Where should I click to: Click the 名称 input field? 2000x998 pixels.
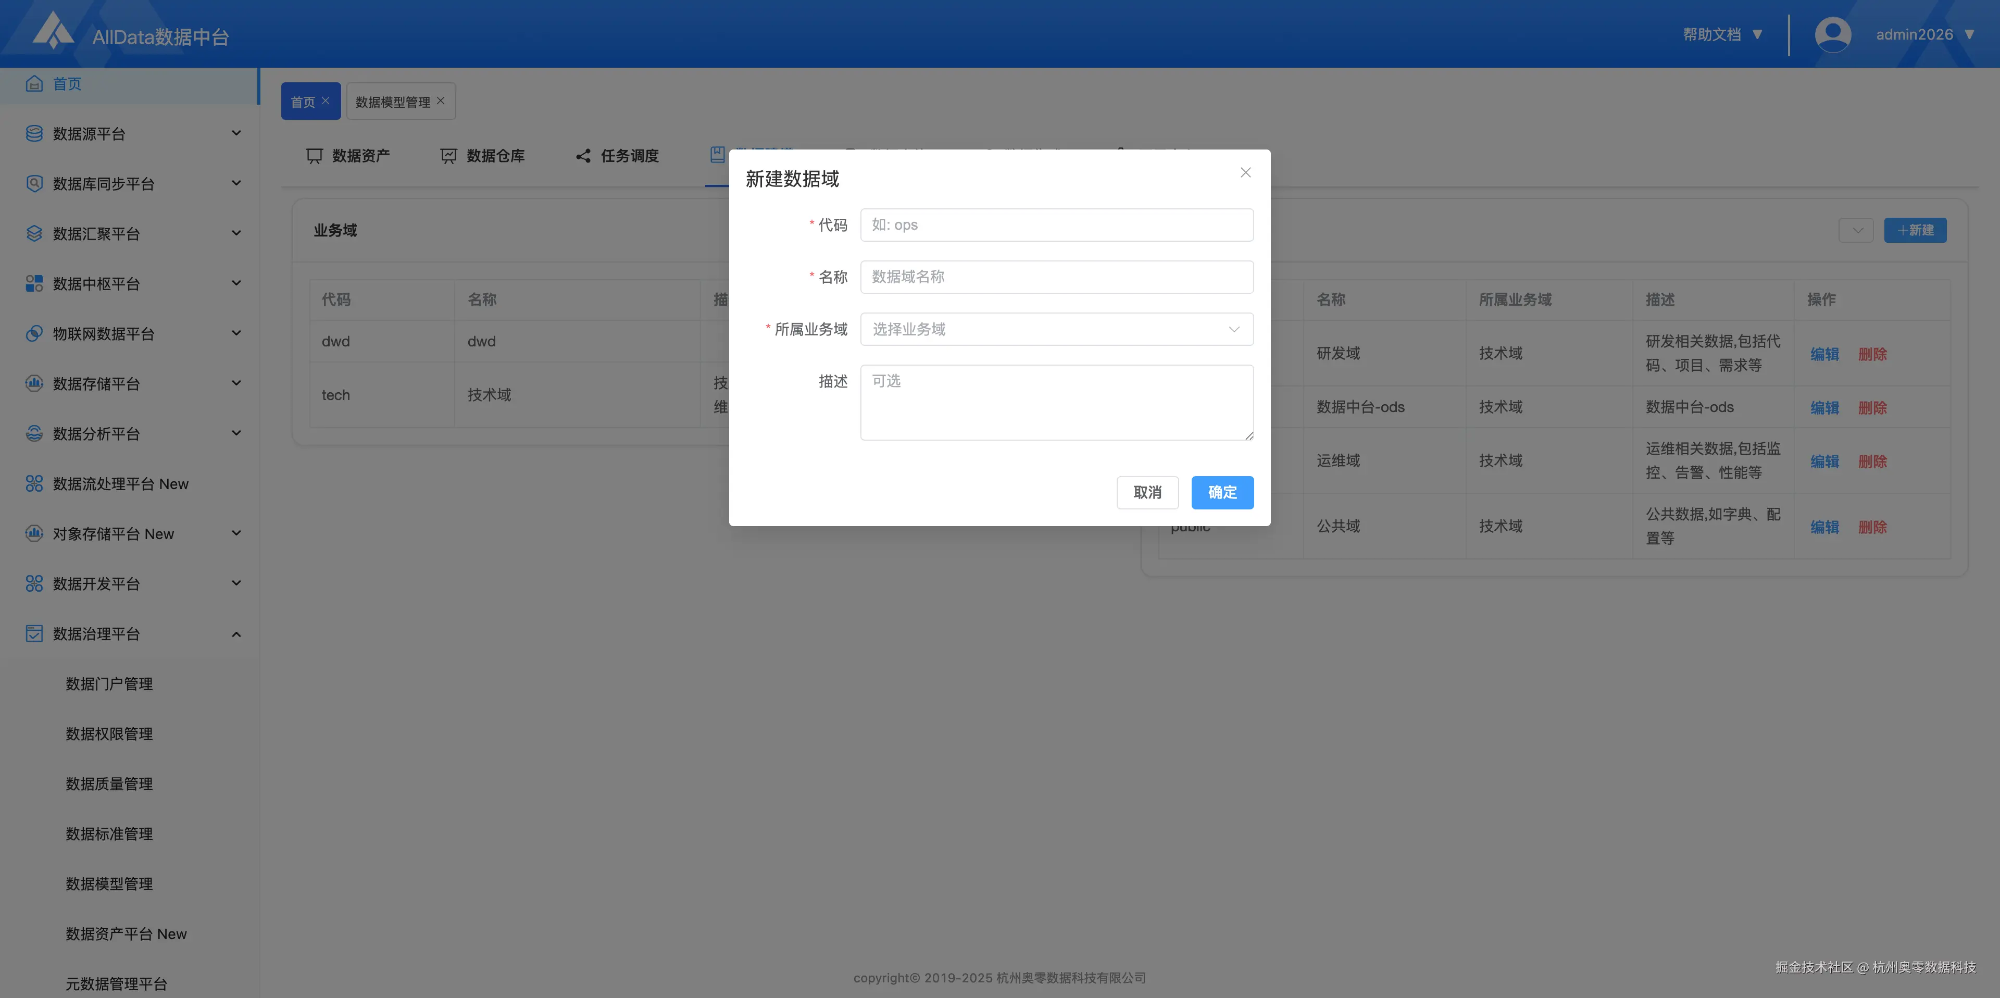coord(1056,277)
